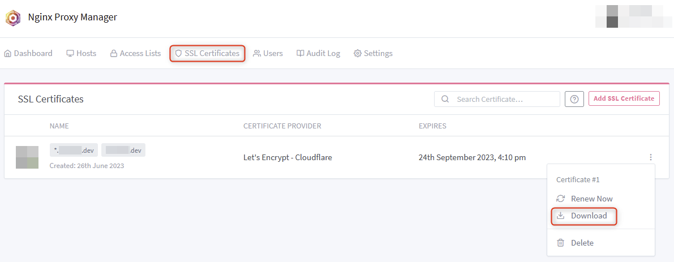Viewport: 674px width, 262px height.
Task: Select Download in the certificate menu
Action: 589,216
